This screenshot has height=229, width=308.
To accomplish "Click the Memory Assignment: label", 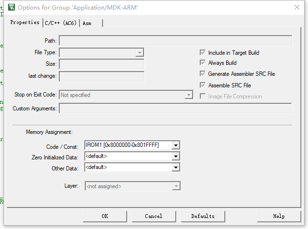I will 49,132.
